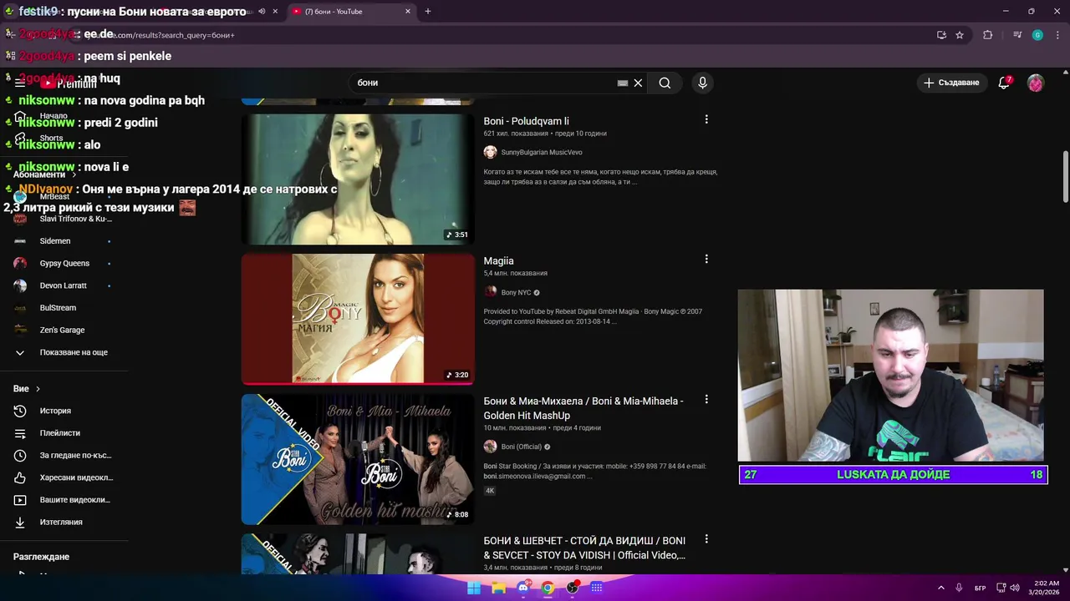Open the Magiia video title
Screen dimensions: 1070x601
click(498, 261)
